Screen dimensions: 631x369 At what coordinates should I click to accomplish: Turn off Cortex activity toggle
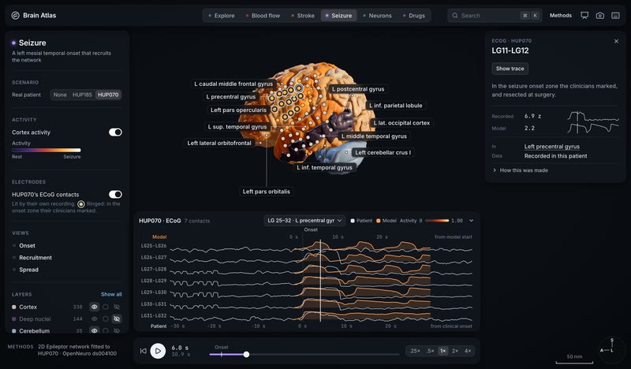pos(115,132)
